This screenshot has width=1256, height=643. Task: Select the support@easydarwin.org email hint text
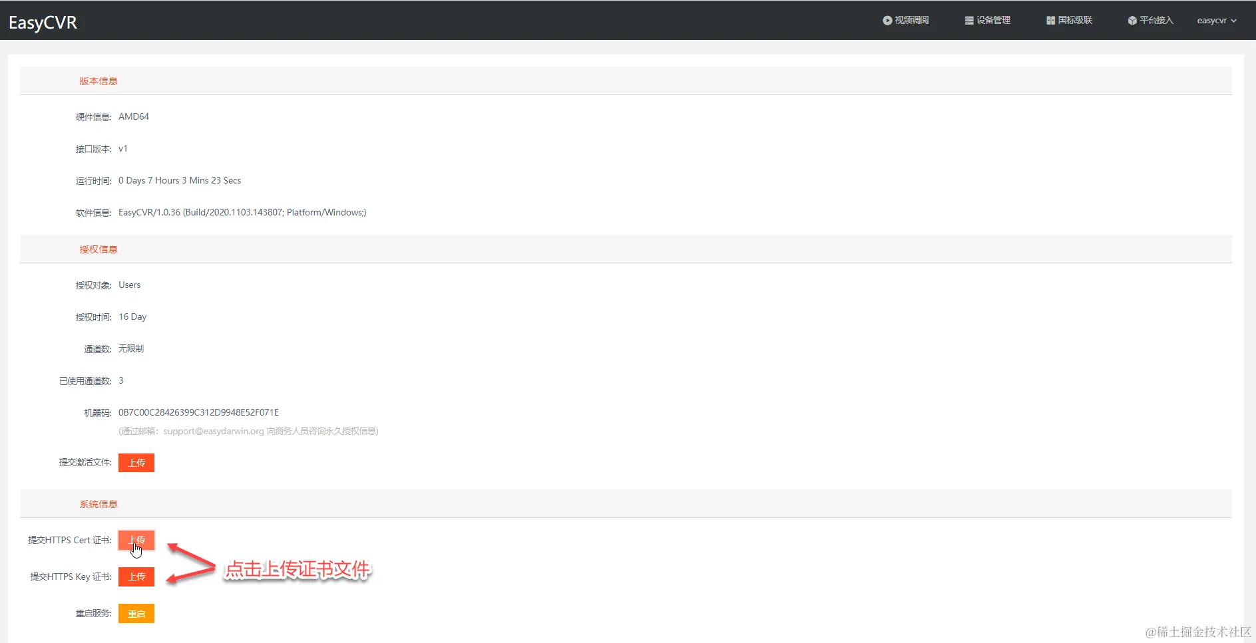(x=248, y=431)
